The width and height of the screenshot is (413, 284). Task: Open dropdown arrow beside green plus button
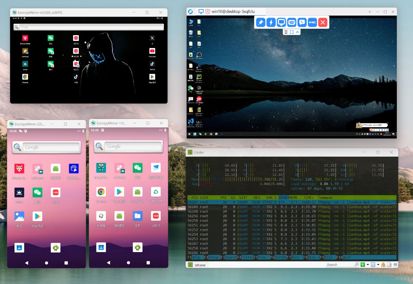(368, 265)
